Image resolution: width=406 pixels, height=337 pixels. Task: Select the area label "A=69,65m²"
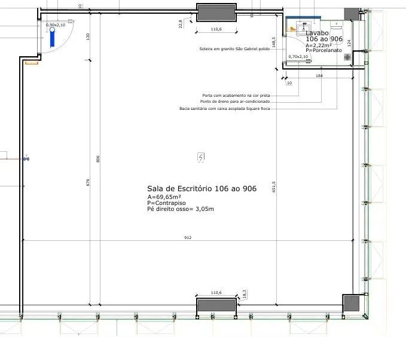pos(164,197)
